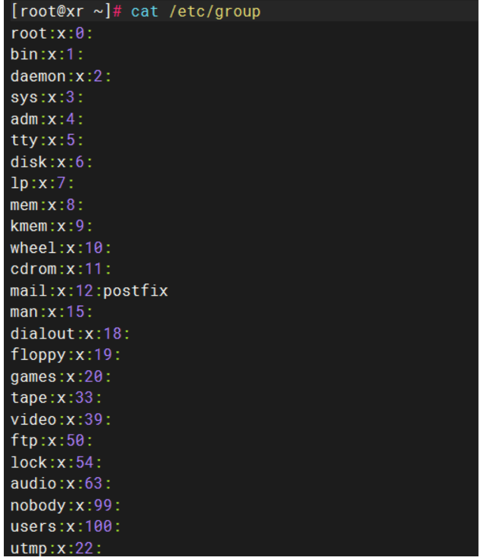Click the postfix member on mail line
Image resolution: width=479 pixels, height=558 pixels.
[x=136, y=292]
